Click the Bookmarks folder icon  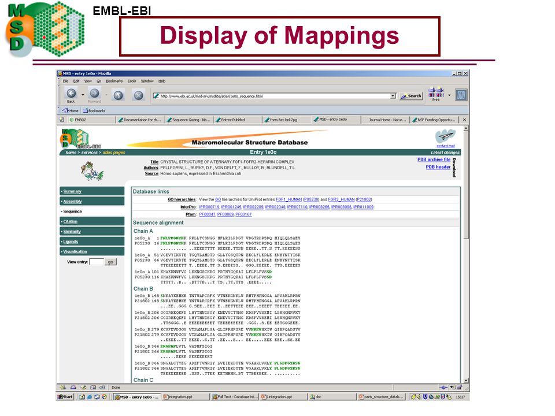pos(86,110)
